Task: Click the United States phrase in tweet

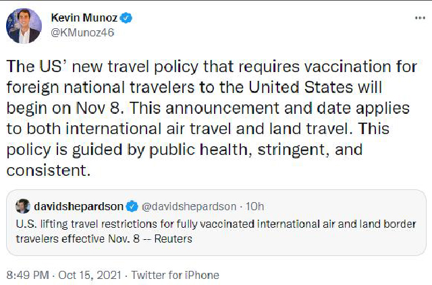Action: pyautogui.click(x=301, y=87)
